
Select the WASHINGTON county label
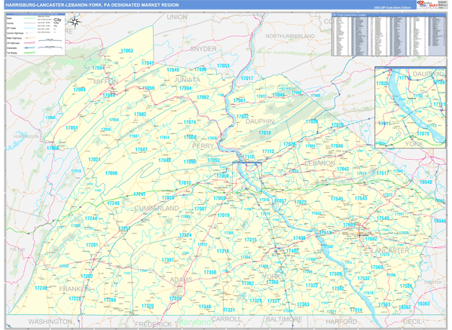[50, 322]
